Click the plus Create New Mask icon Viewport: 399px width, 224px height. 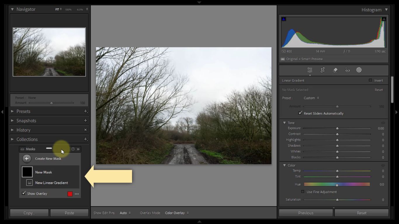(x=27, y=159)
